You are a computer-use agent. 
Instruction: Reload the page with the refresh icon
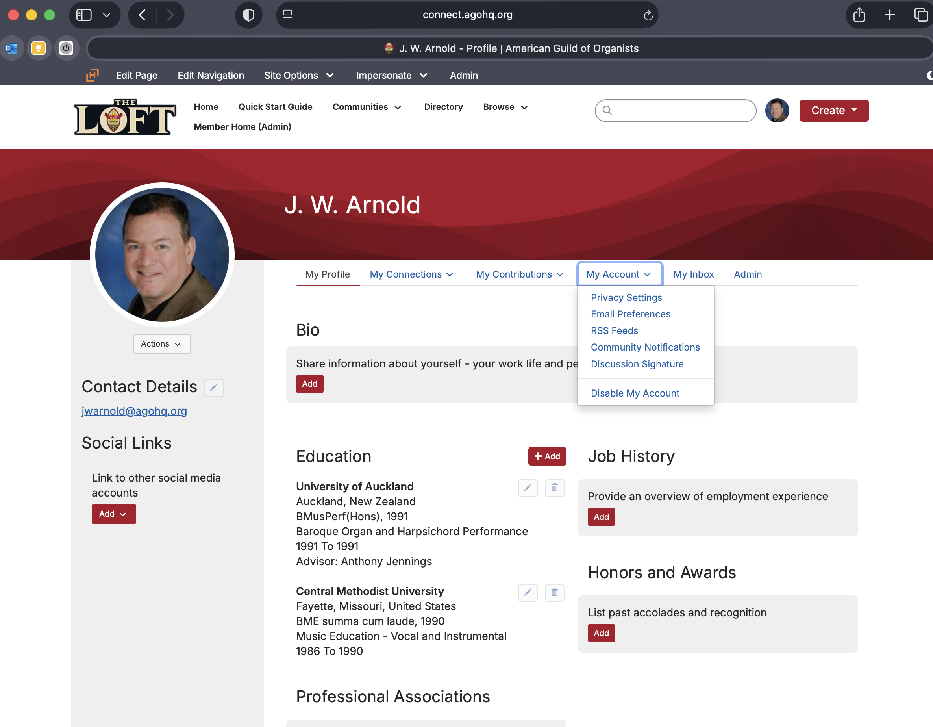[648, 15]
